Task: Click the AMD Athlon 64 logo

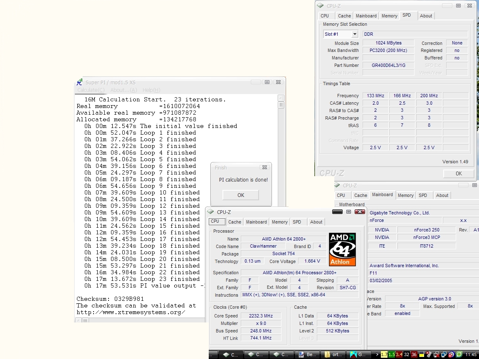Action: click(x=342, y=249)
